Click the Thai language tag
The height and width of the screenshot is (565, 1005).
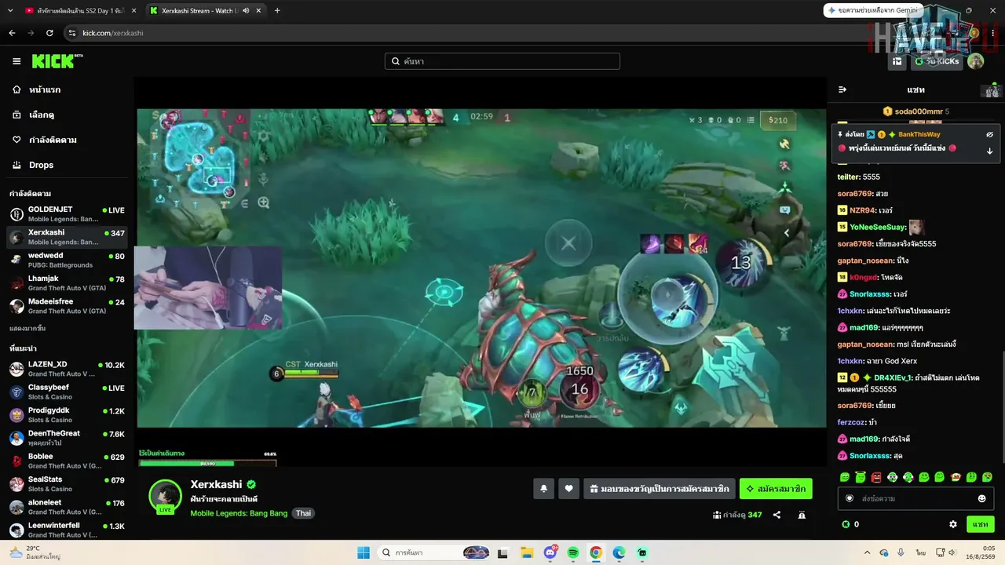pyautogui.click(x=303, y=513)
